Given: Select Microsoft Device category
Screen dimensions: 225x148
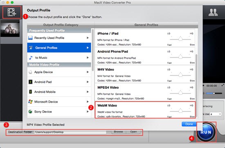Looking at the screenshot, I should click(x=59, y=101).
